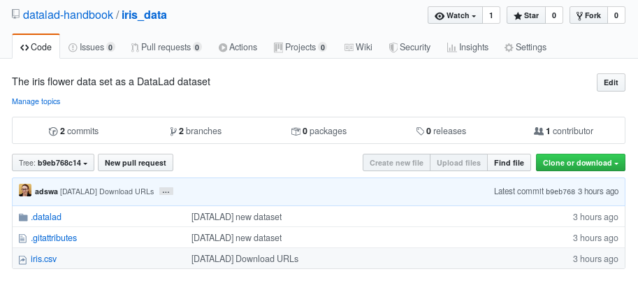Click the adswa user avatar thumbnail
The image size is (638, 290).
[x=25, y=191]
